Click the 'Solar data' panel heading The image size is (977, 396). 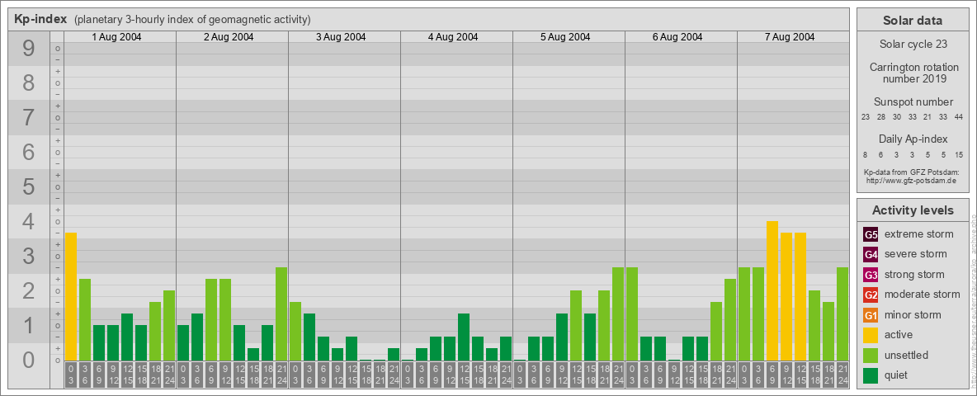tap(913, 21)
